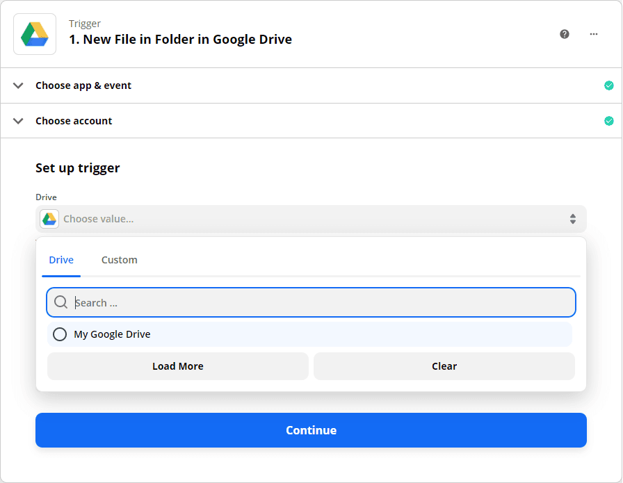Switch to the Custom tab
The height and width of the screenshot is (483, 623).
click(x=119, y=259)
